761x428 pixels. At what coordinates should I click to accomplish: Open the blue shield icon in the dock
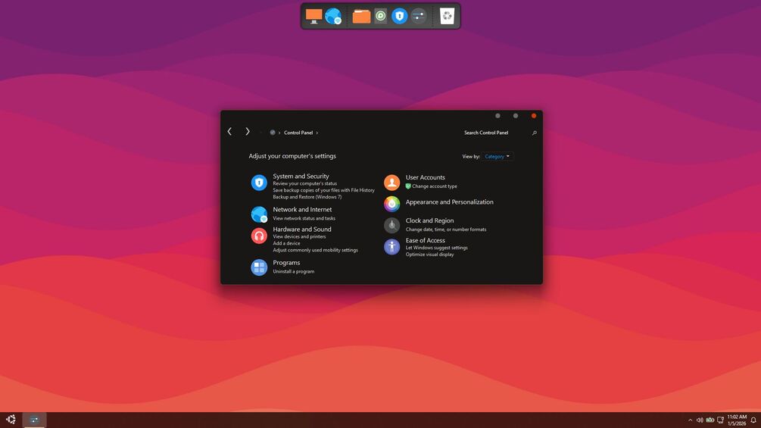tap(399, 16)
